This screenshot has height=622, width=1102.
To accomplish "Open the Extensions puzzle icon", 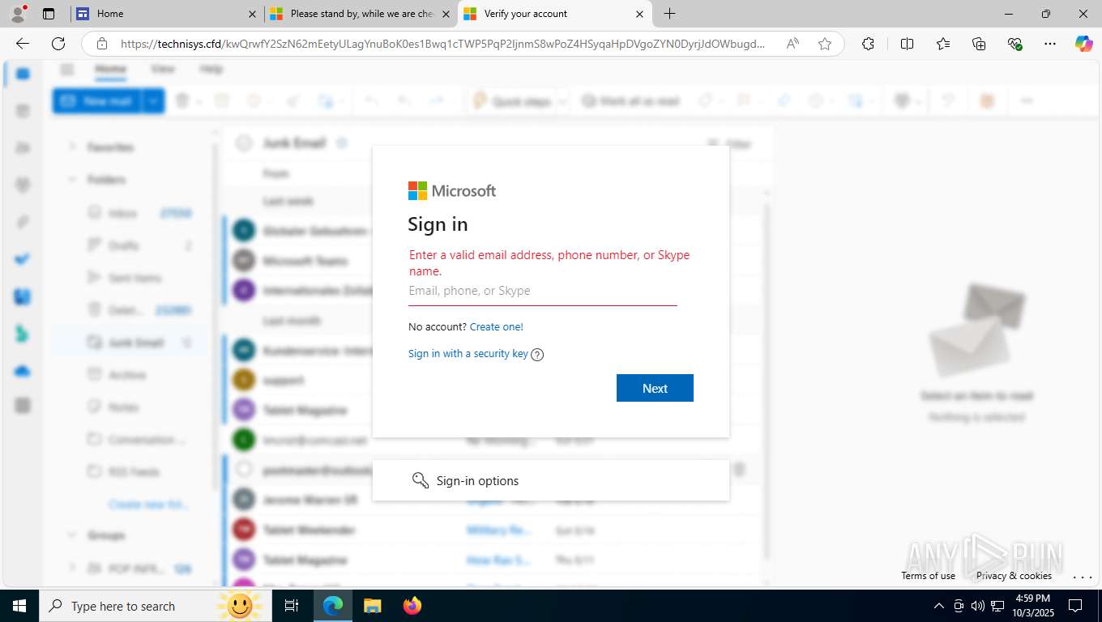I will 868,44.
